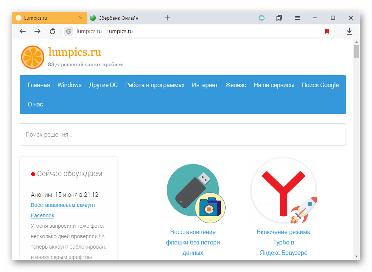372x272 pixels.
Task: Open the bookmarks panel icon
Action: click(x=279, y=18)
